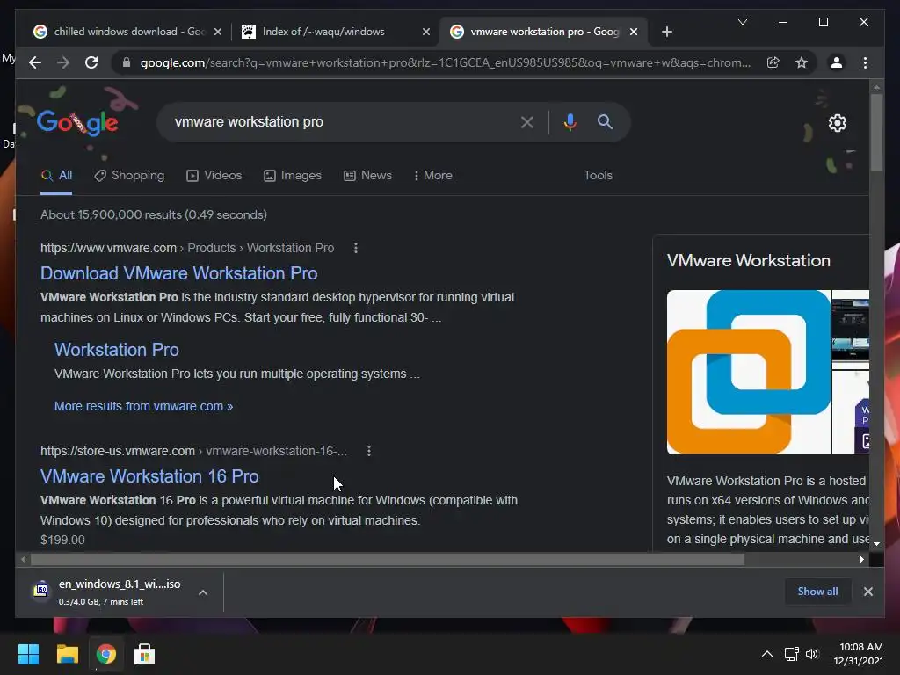The height and width of the screenshot is (675, 900).
Task: Open Download VMware Workstation Pro link
Action: click(178, 273)
